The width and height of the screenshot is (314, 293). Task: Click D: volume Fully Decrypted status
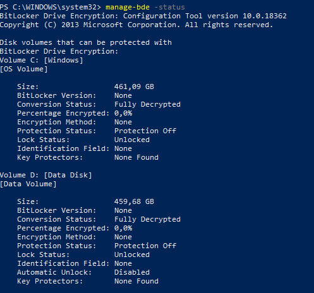click(147, 219)
